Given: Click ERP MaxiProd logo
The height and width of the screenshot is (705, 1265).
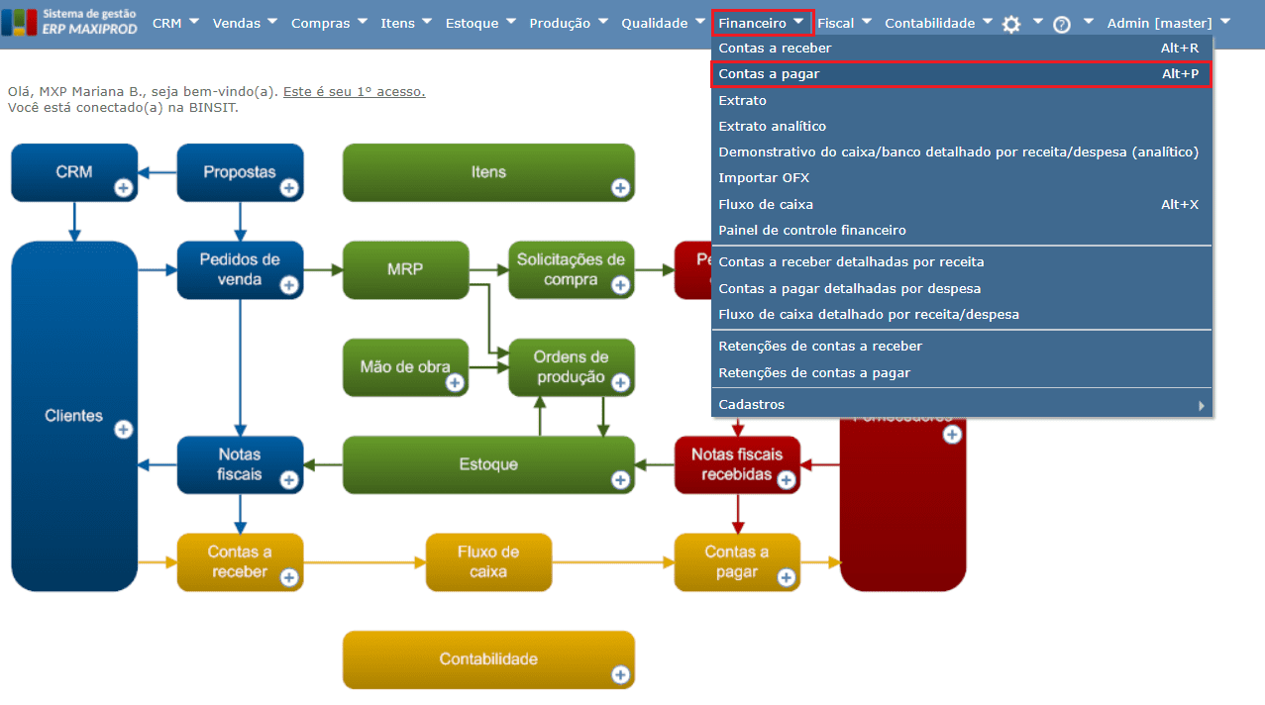Looking at the screenshot, I should (x=70, y=23).
